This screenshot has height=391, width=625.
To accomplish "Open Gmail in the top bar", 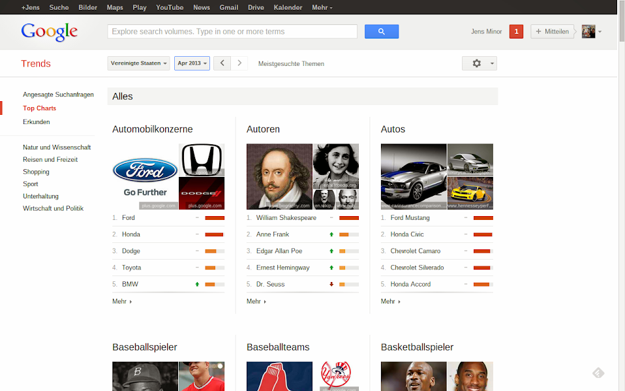I will (x=229, y=7).
